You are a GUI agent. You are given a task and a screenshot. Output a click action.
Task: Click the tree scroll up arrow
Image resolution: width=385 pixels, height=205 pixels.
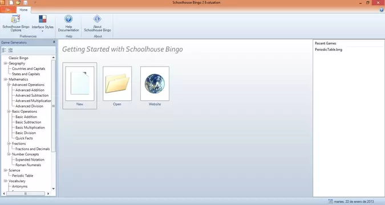pyautogui.click(x=54, y=58)
